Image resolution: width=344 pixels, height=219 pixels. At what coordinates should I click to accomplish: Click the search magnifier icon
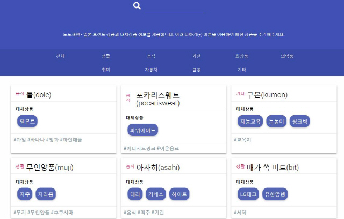[137, 6]
